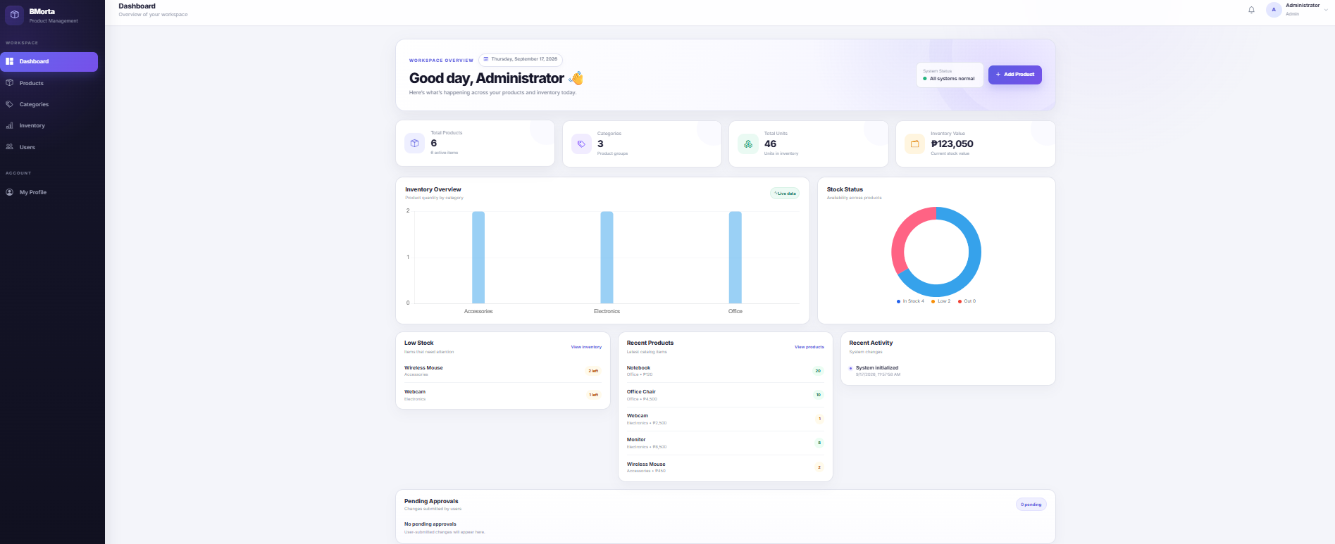Click the ₱123,050 inventory value

tap(952, 144)
